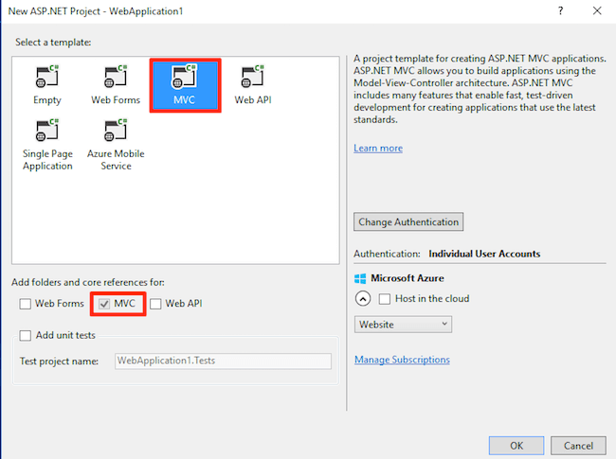Follow the Manage Subscriptions link

point(402,360)
